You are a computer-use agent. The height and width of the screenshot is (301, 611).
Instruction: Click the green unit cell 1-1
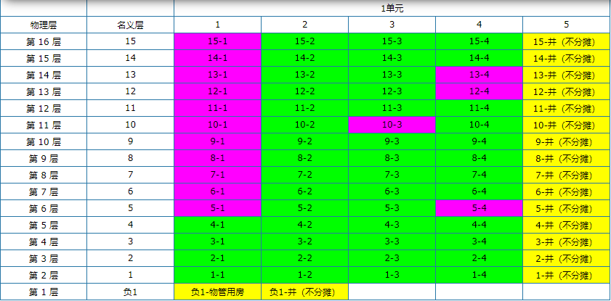(217, 275)
